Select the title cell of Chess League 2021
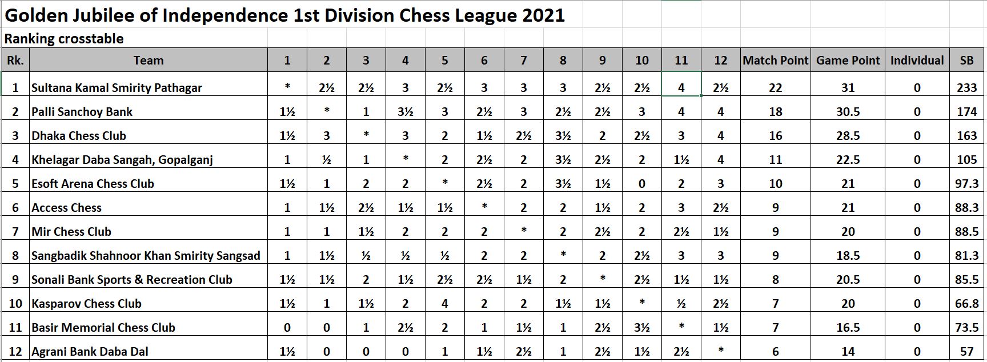 tap(284, 15)
